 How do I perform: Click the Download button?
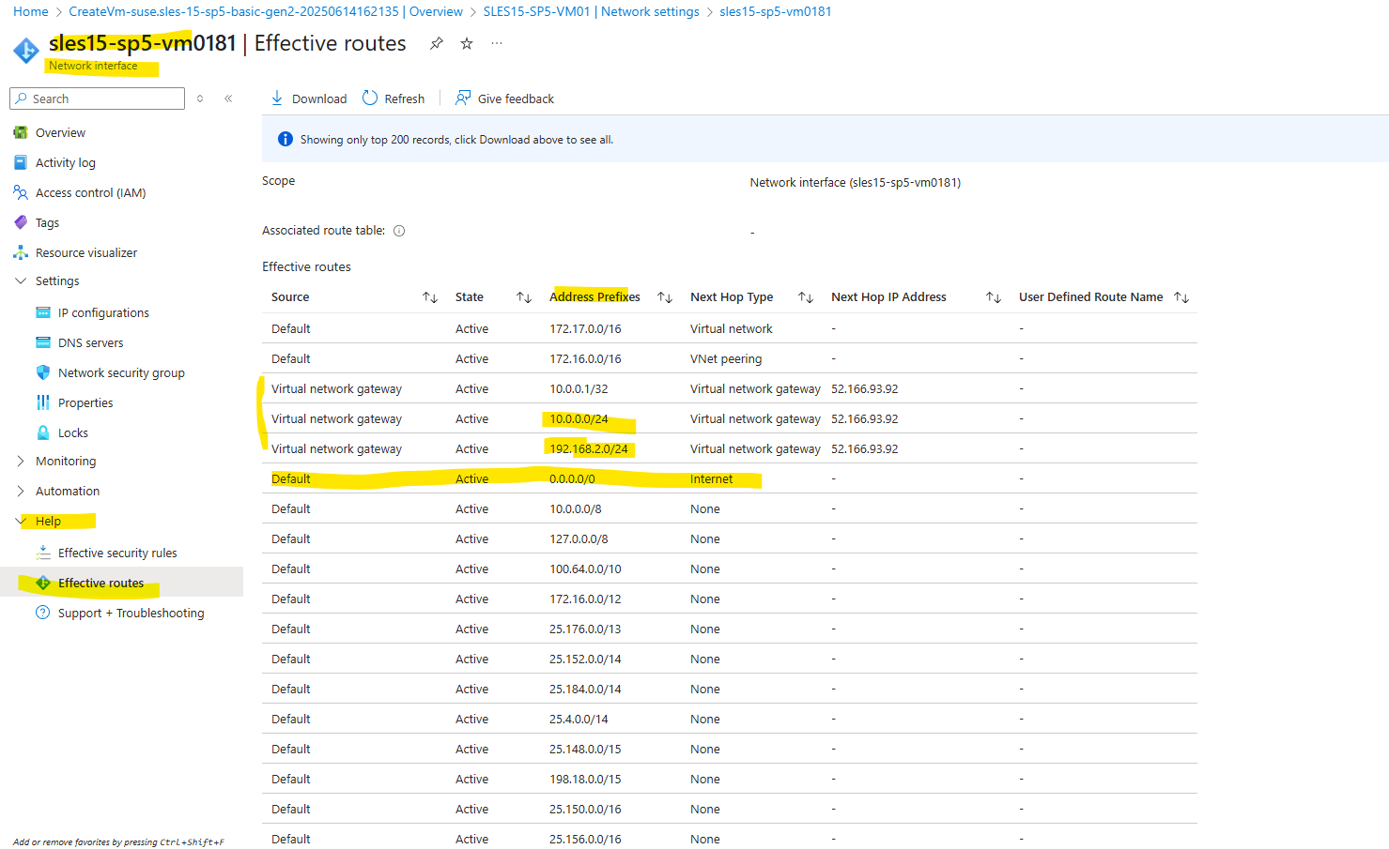(309, 99)
